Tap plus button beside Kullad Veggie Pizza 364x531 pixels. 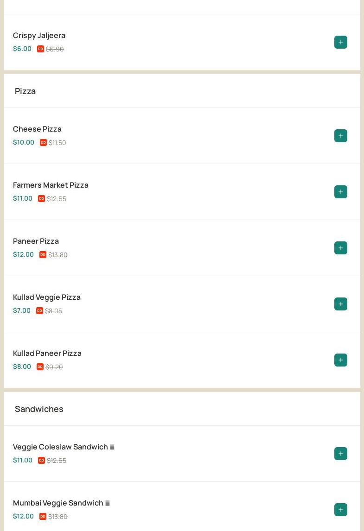(x=340, y=304)
